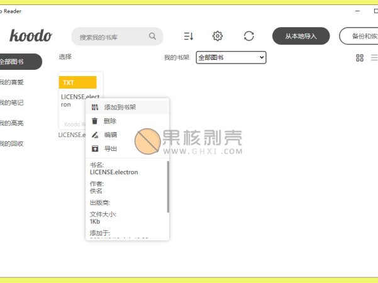The width and height of the screenshot is (378, 283).
Task: Click the book name LICENSE.electron text
Action: pyautogui.click(x=114, y=172)
